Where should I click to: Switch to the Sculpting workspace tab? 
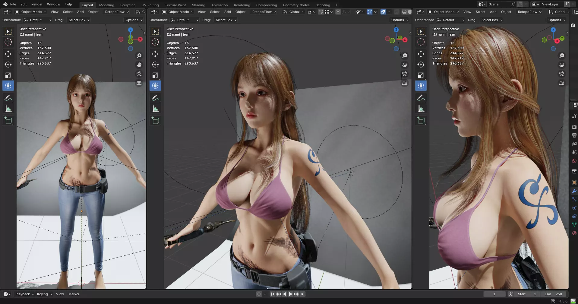128,5
